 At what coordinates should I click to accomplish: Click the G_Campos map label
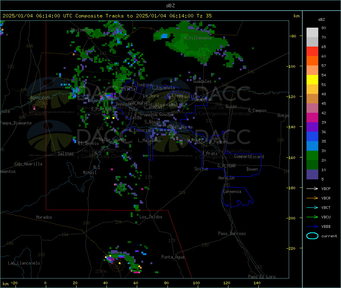(257, 111)
